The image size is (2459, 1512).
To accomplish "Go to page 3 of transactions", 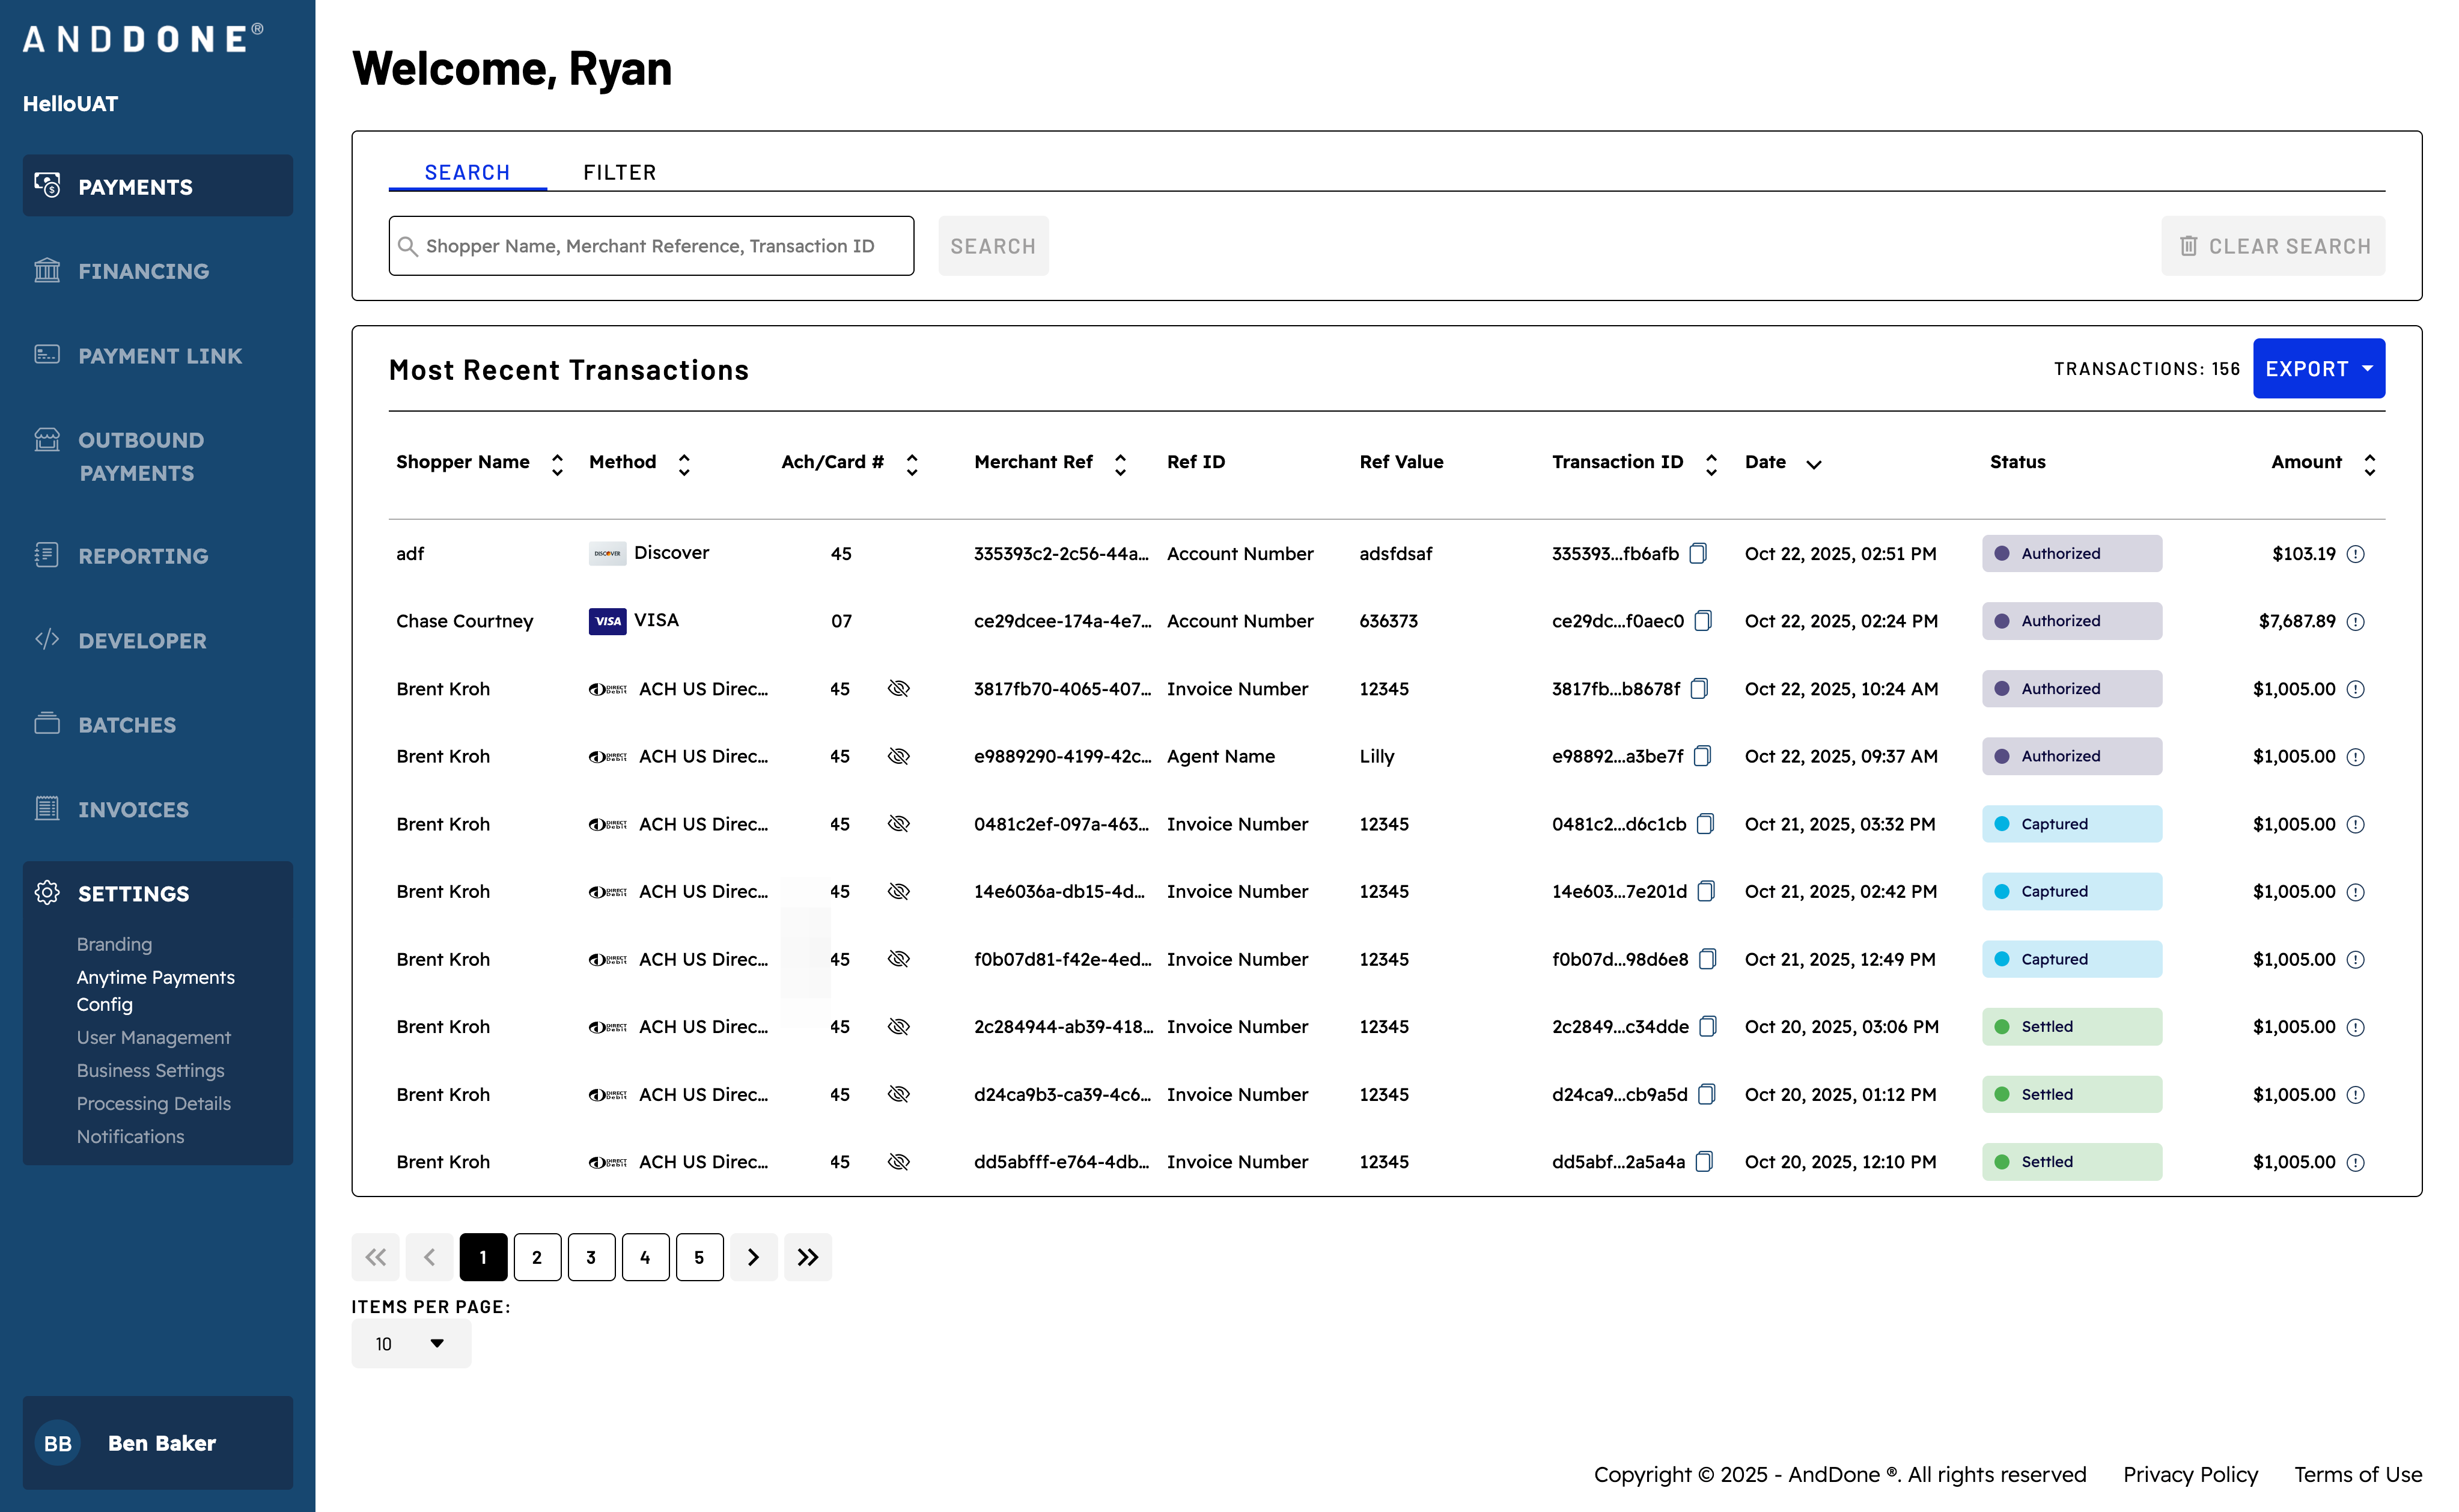I will pos(591,1257).
